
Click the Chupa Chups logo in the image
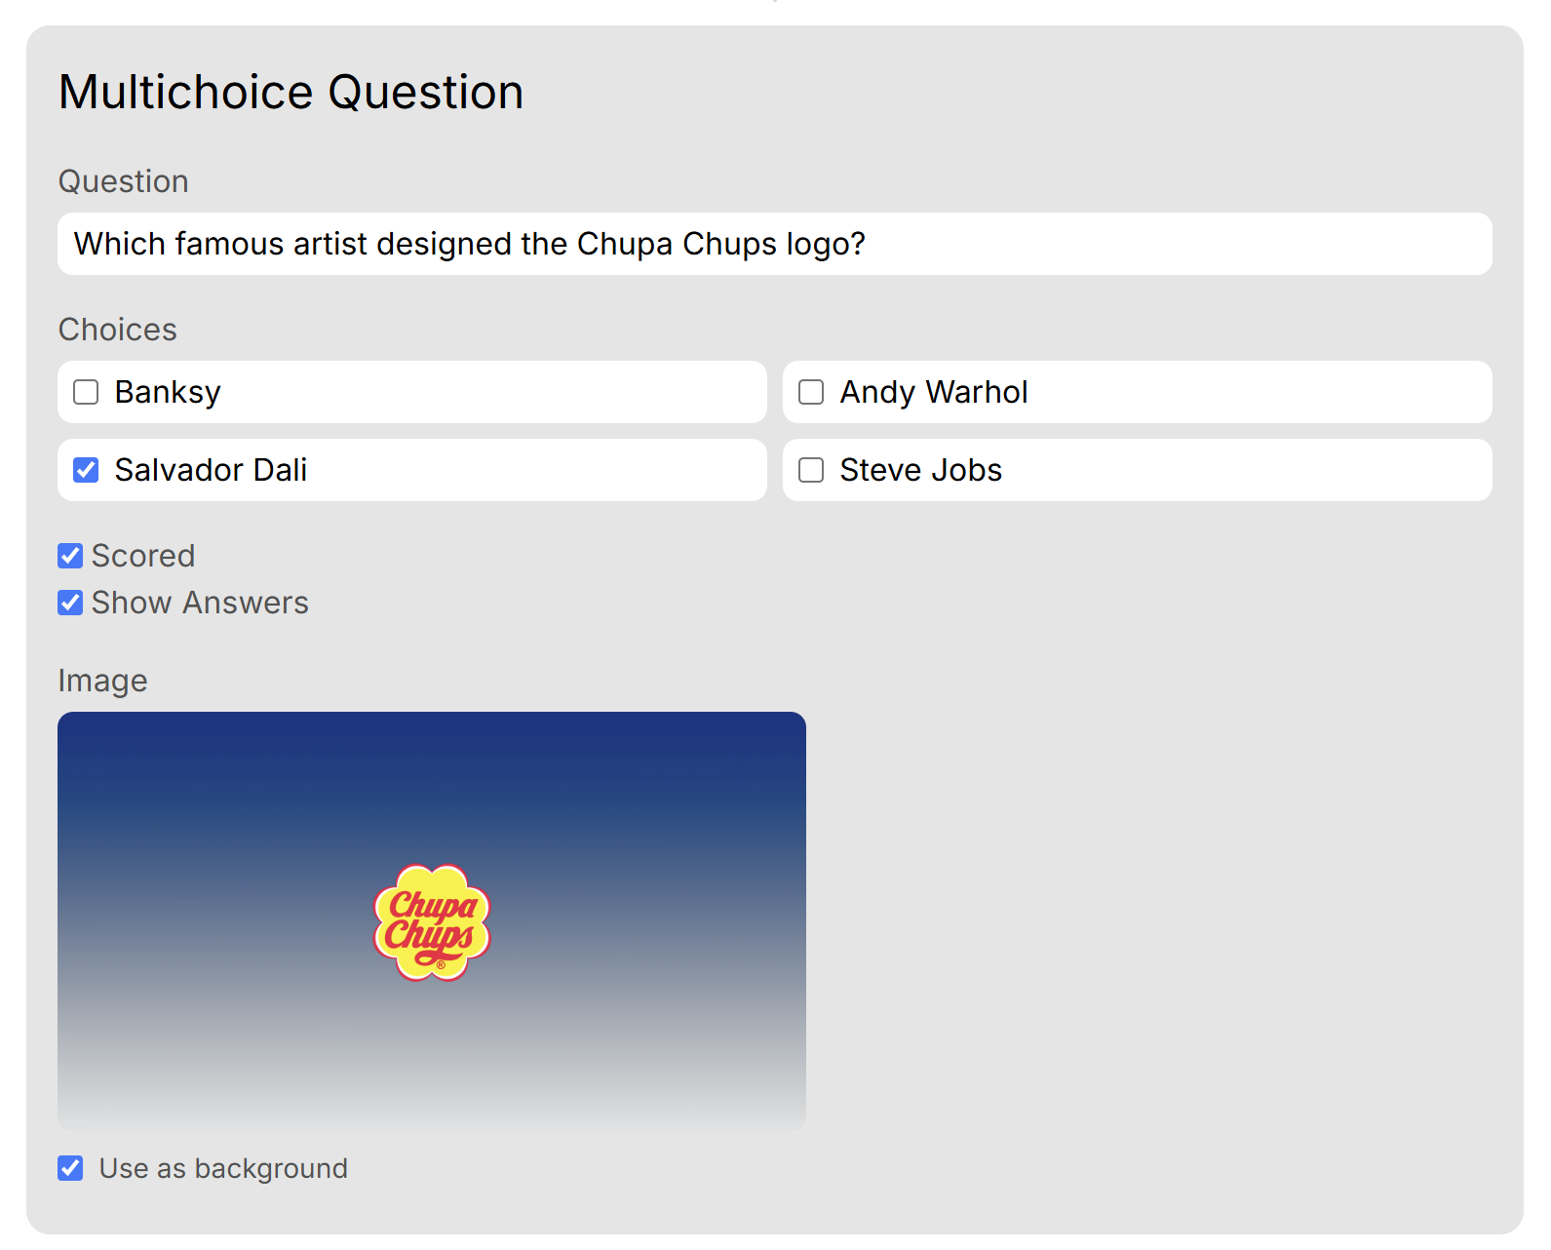432,922
